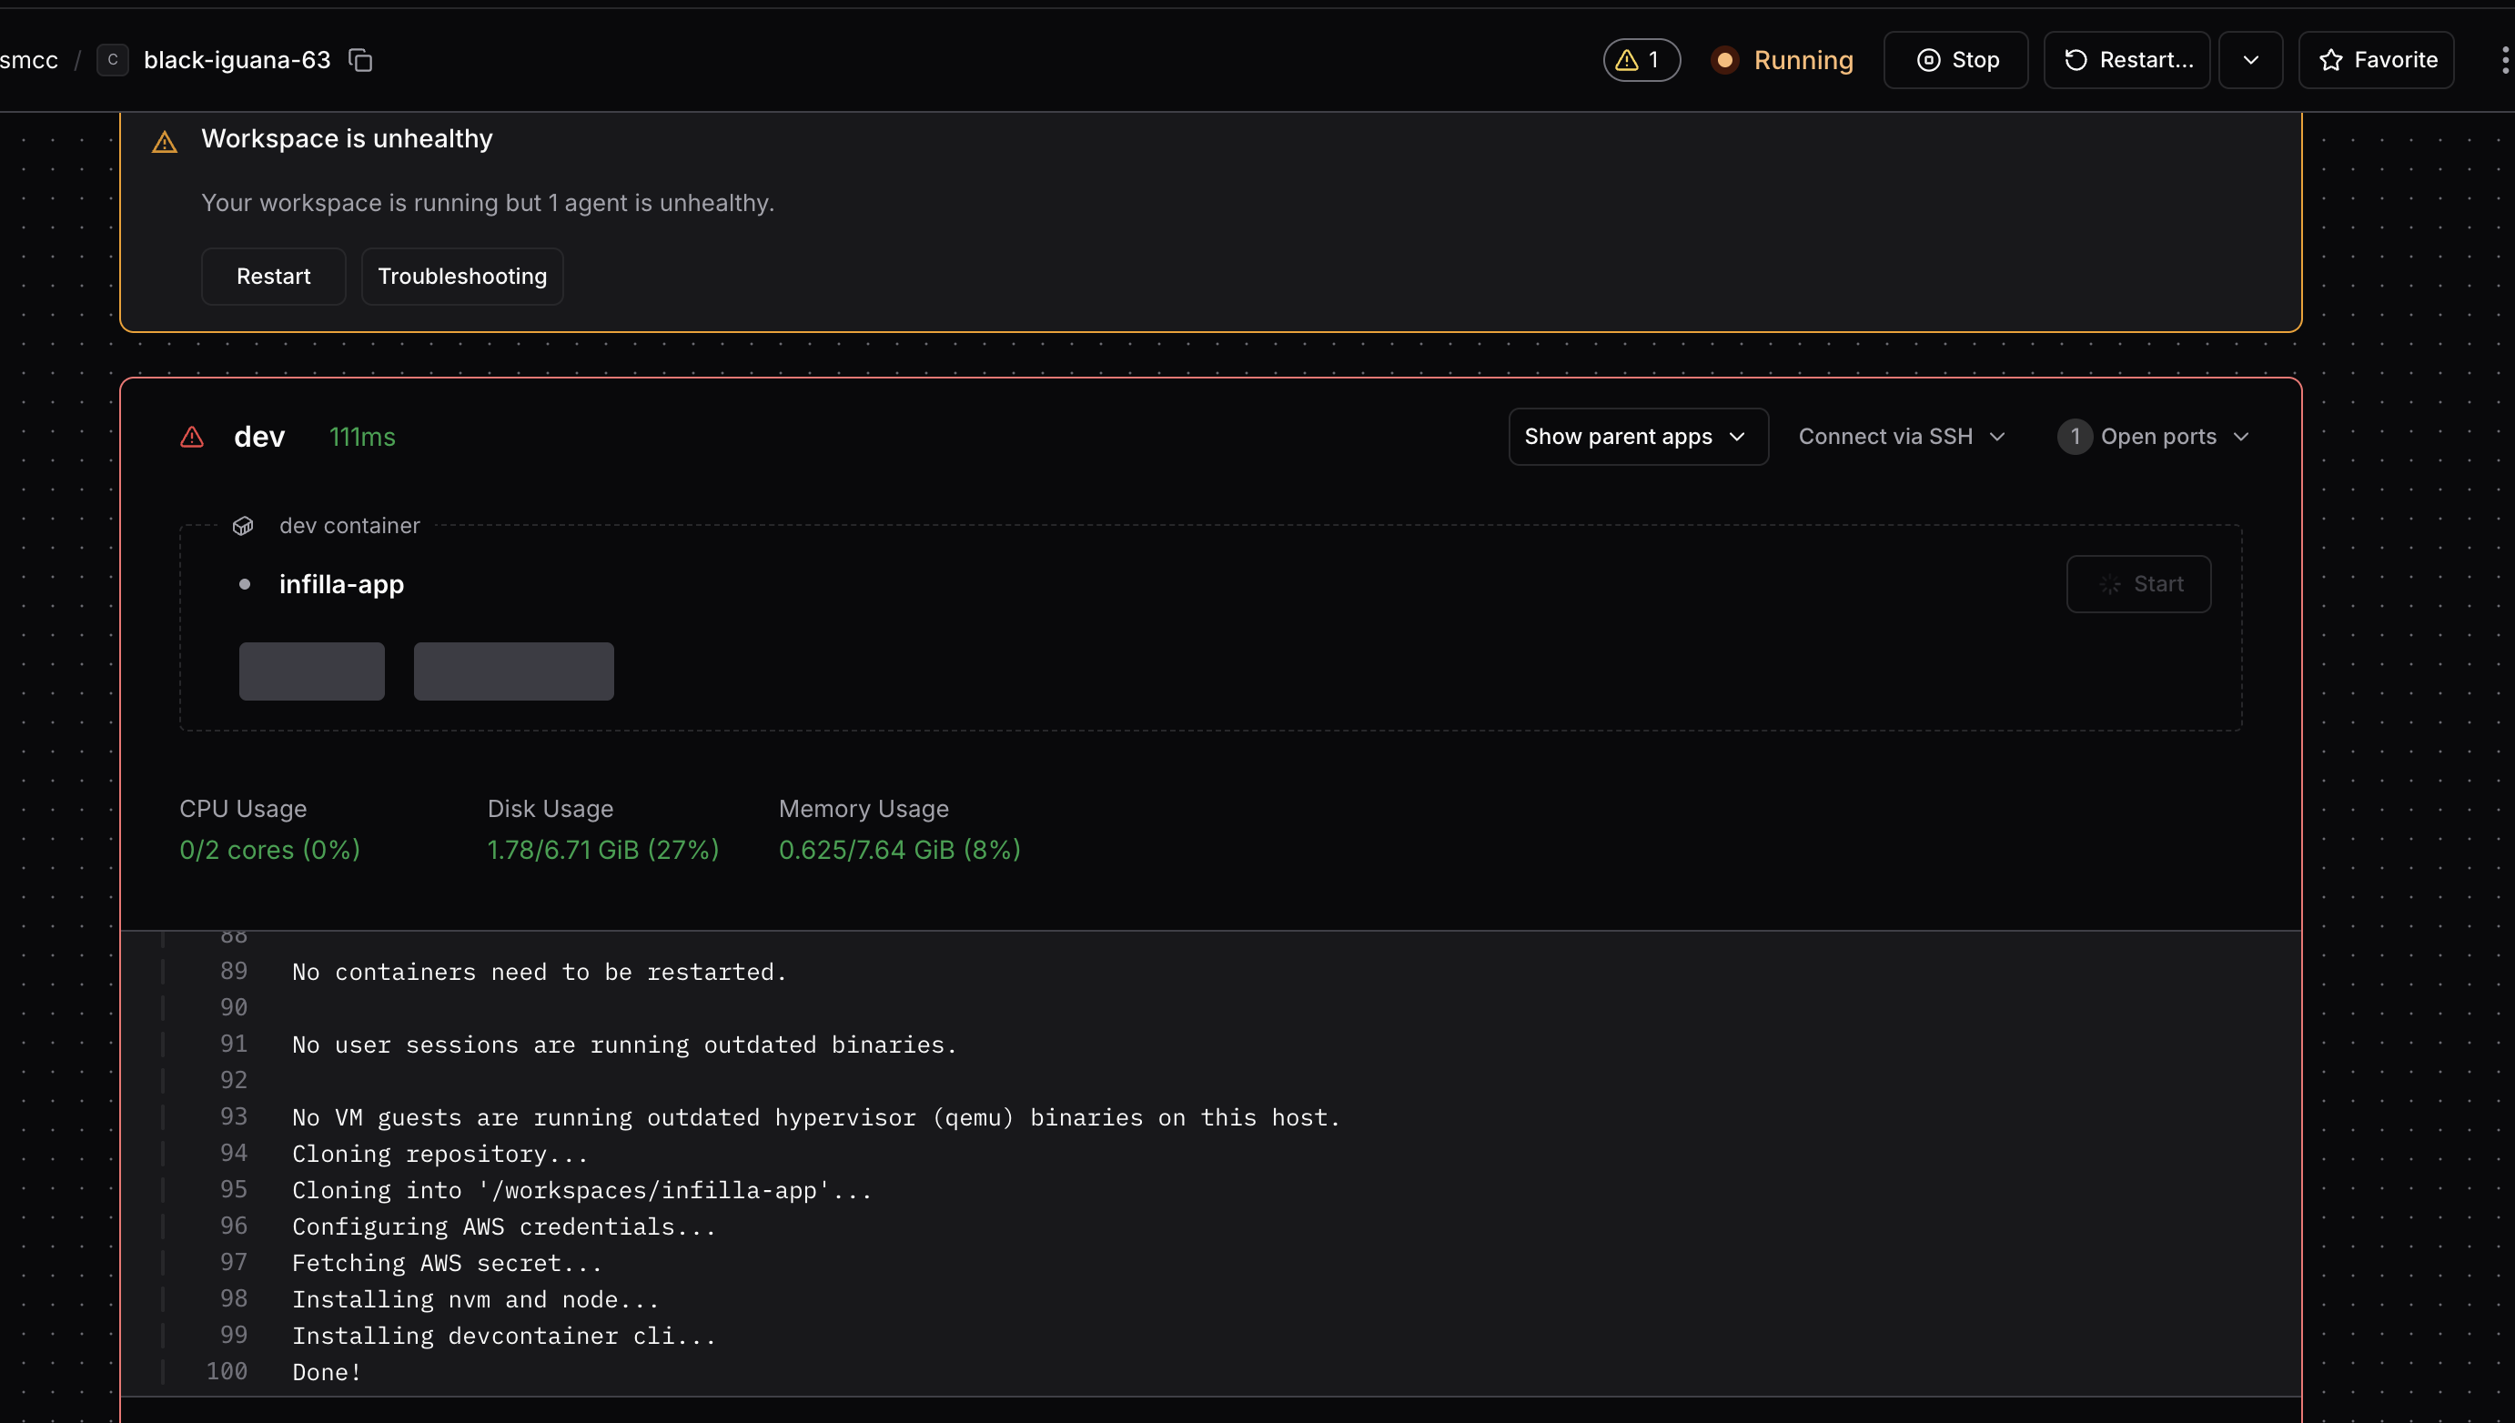Click the warning notifications badge showing 1
This screenshot has height=1423, width=2515.
(x=1641, y=61)
